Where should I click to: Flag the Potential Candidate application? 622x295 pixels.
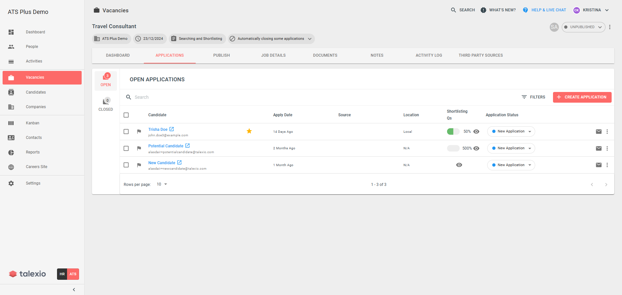[139, 148]
